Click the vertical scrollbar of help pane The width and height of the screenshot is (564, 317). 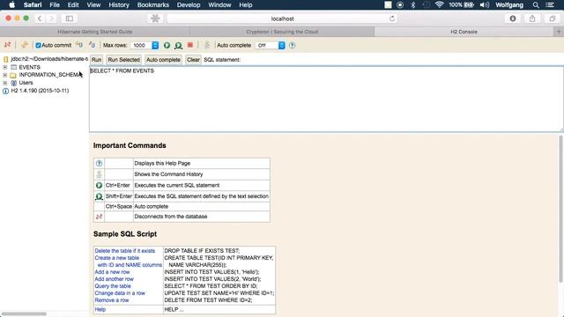pos(560,209)
